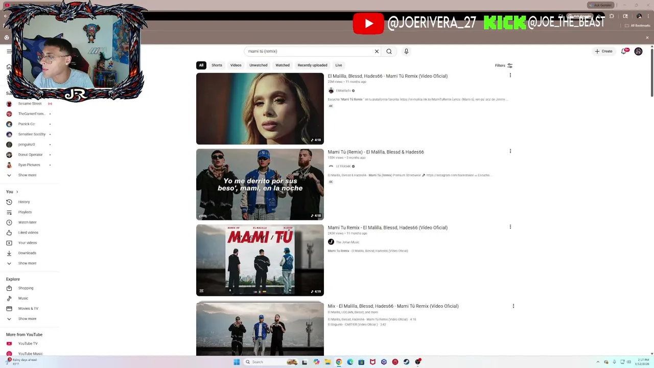The image size is (654, 368).
Task: Open title 'Mami Tú (Remix) - El Malilla, Blessd & Hades66'
Action: point(376,152)
